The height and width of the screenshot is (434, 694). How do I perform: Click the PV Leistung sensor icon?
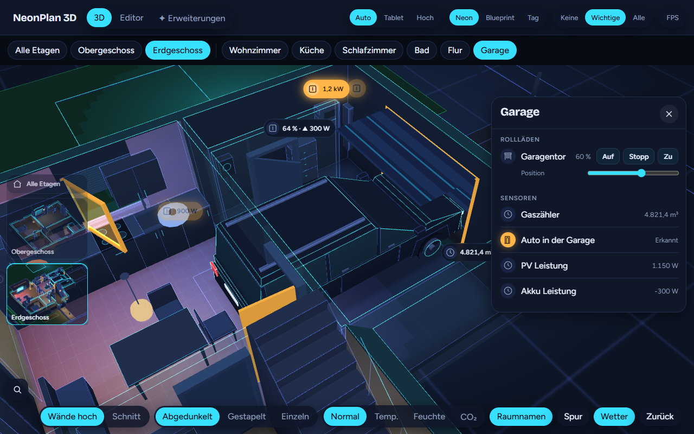508,265
